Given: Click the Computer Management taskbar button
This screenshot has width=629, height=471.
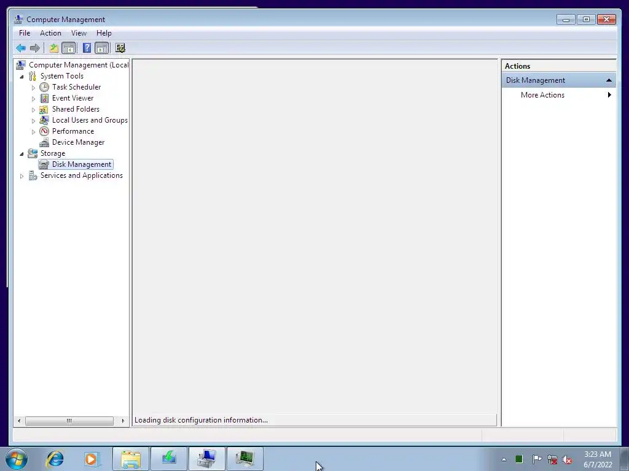Looking at the screenshot, I should point(207,459).
